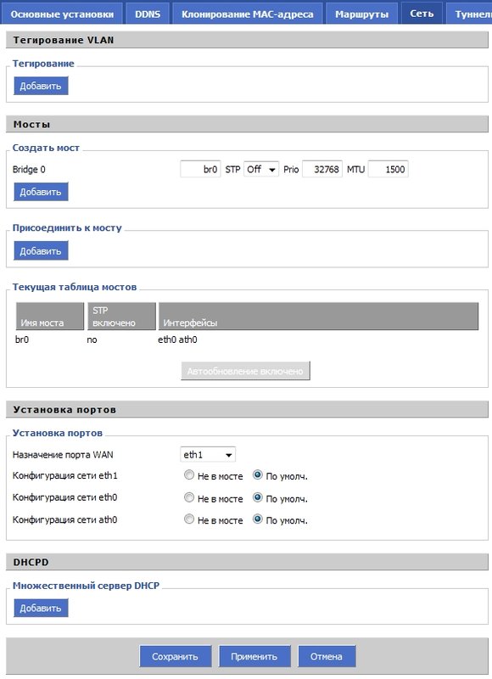Select Не в мосте for ath0
This screenshot has width=492, height=679.
(189, 519)
